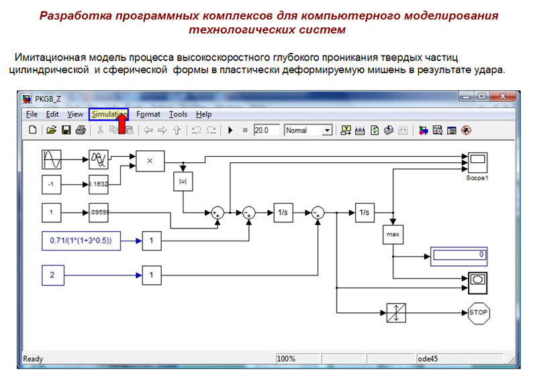Print the model using the printer icon
Image resolution: width=533 pixels, height=384 pixels.
(81, 130)
